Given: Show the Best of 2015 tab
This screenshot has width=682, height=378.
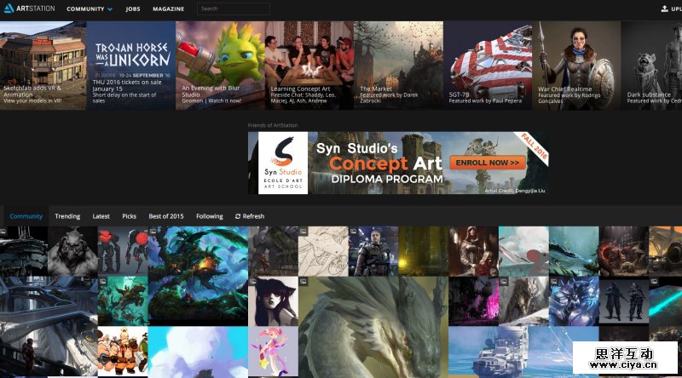Looking at the screenshot, I should tap(166, 216).
